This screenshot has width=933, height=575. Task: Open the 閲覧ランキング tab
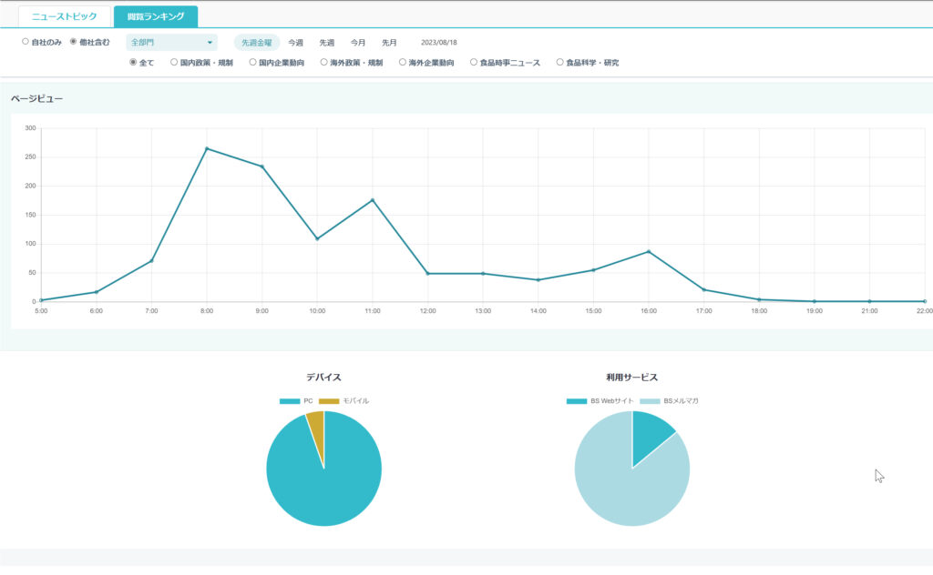tap(155, 16)
